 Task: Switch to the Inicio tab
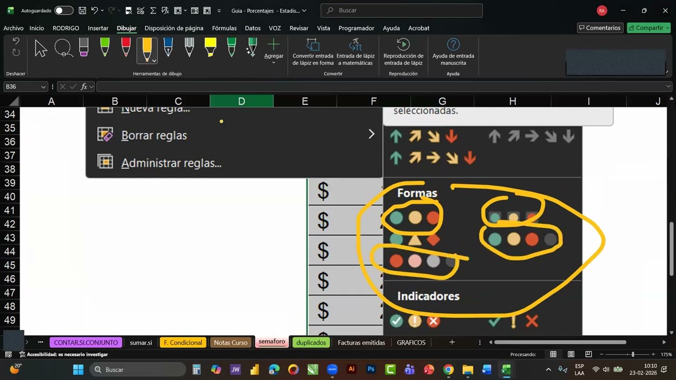click(x=37, y=28)
